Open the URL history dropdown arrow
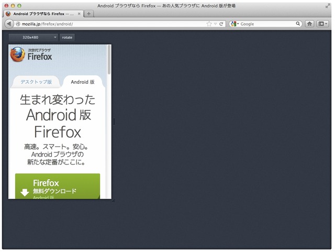Viewport: 335px width, 252px height. coord(215,24)
